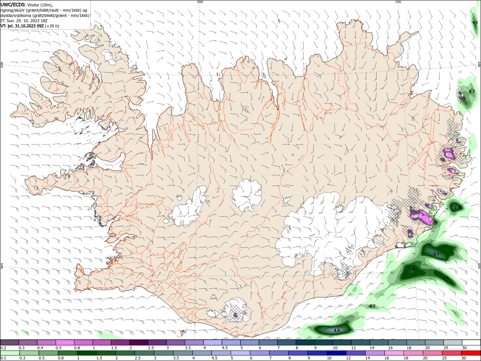This screenshot has width=481, height=361.
Task: Click the 3.1 precipitation label offshore
Action: point(436,255)
